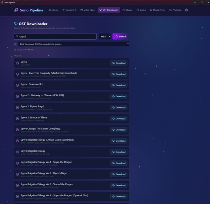Image resolution: width=210 pixels, height=204 pixels.
Task: Open the Video Editor tab
Action: point(88,10)
